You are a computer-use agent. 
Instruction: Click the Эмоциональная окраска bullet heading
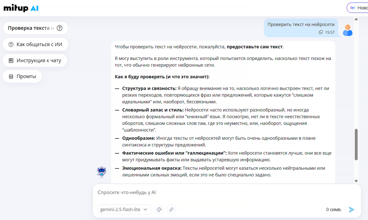pyautogui.click(x=152, y=168)
